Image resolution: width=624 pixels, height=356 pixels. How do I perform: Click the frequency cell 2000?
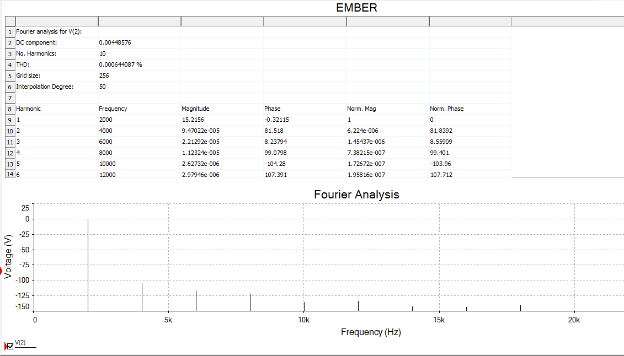[x=140, y=120]
